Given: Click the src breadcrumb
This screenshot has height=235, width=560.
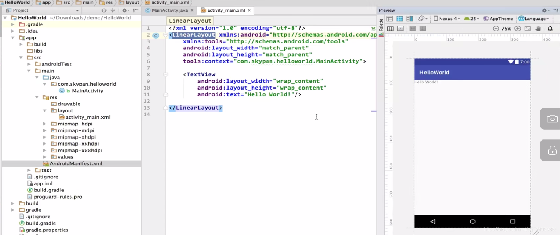Looking at the screenshot, I should coord(63,2).
